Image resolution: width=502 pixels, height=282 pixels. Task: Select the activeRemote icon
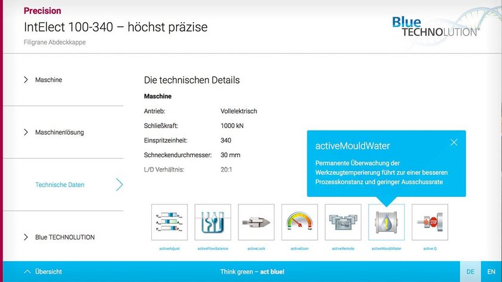point(343,222)
